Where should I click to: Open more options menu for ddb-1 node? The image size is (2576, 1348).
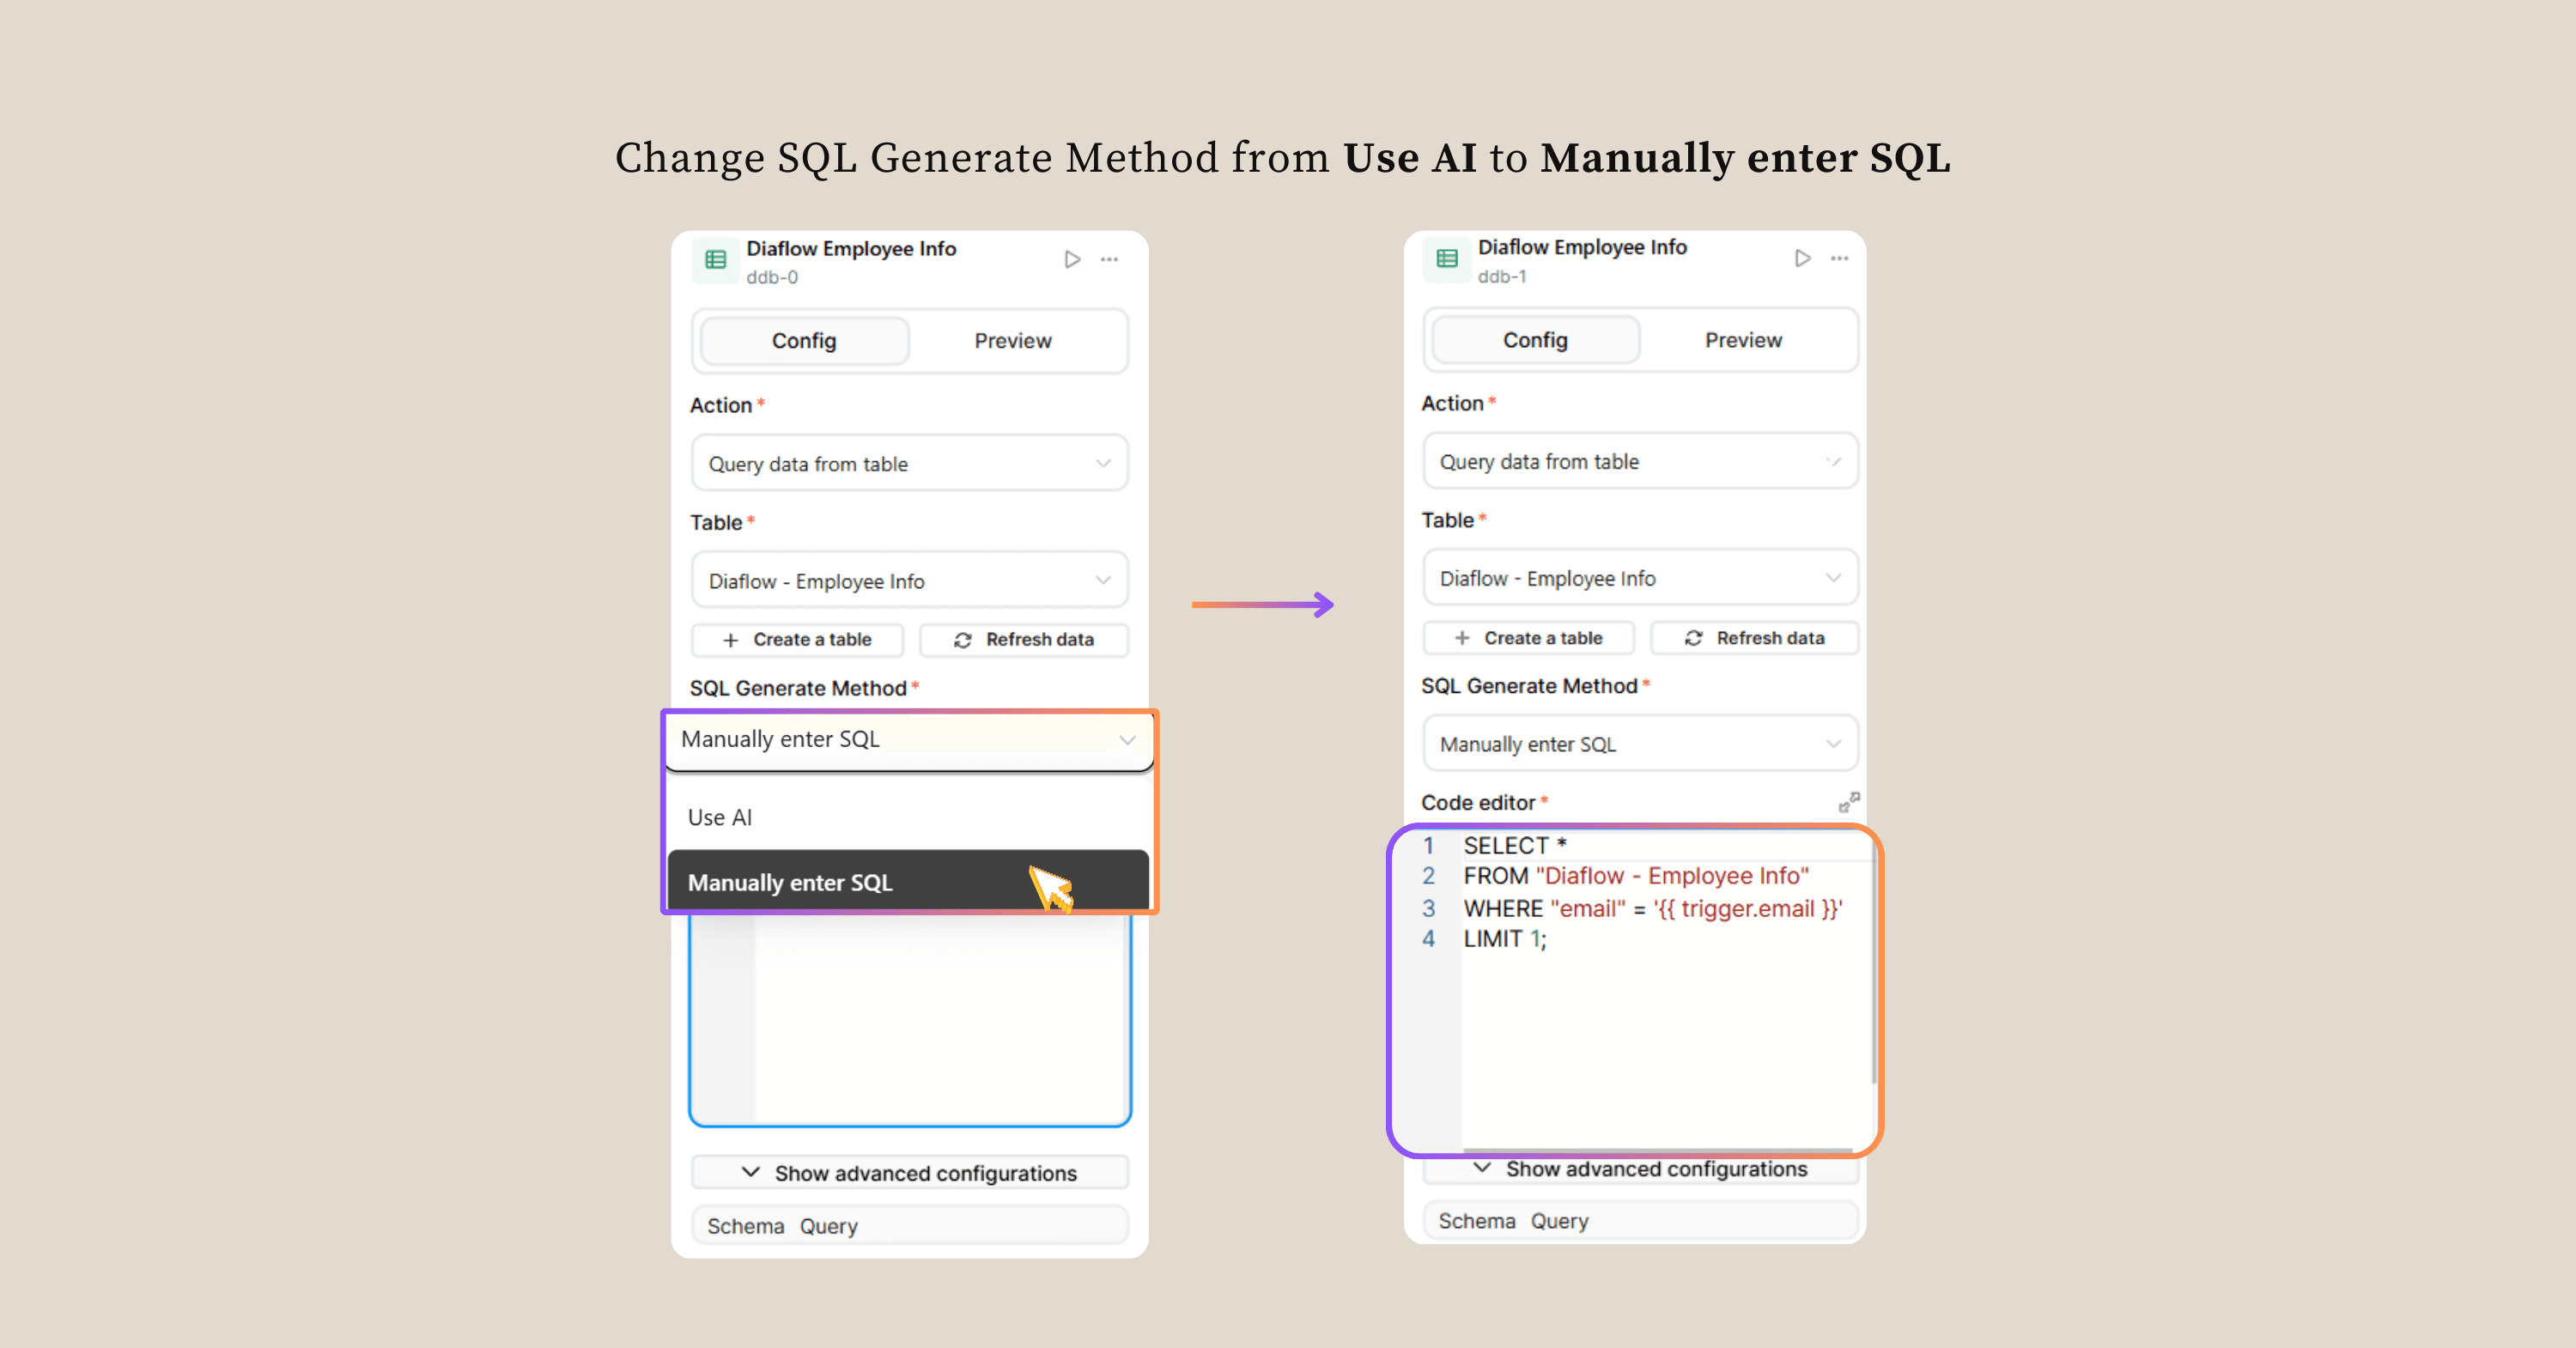tap(1839, 259)
